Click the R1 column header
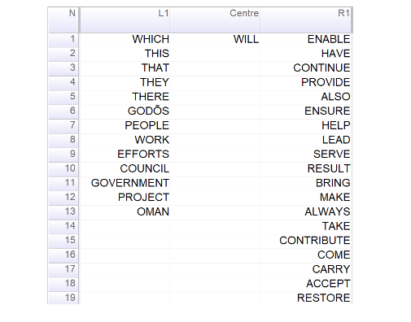This screenshot has width=411, height=322. pos(305,20)
